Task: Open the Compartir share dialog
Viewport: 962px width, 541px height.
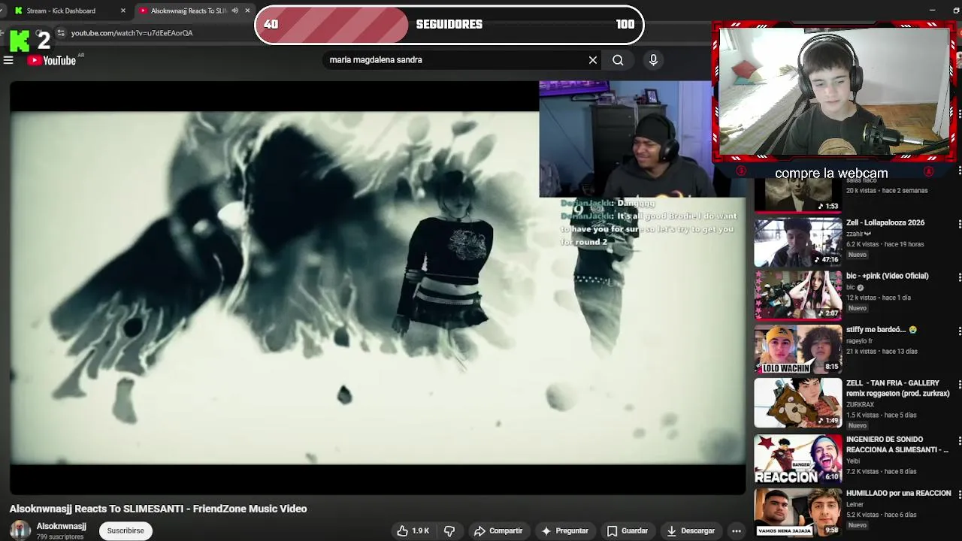Action: tap(498, 530)
